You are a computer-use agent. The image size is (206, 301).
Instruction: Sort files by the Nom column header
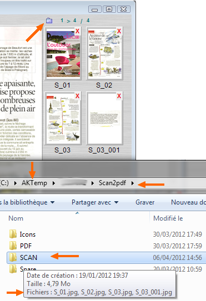click(16, 218)
